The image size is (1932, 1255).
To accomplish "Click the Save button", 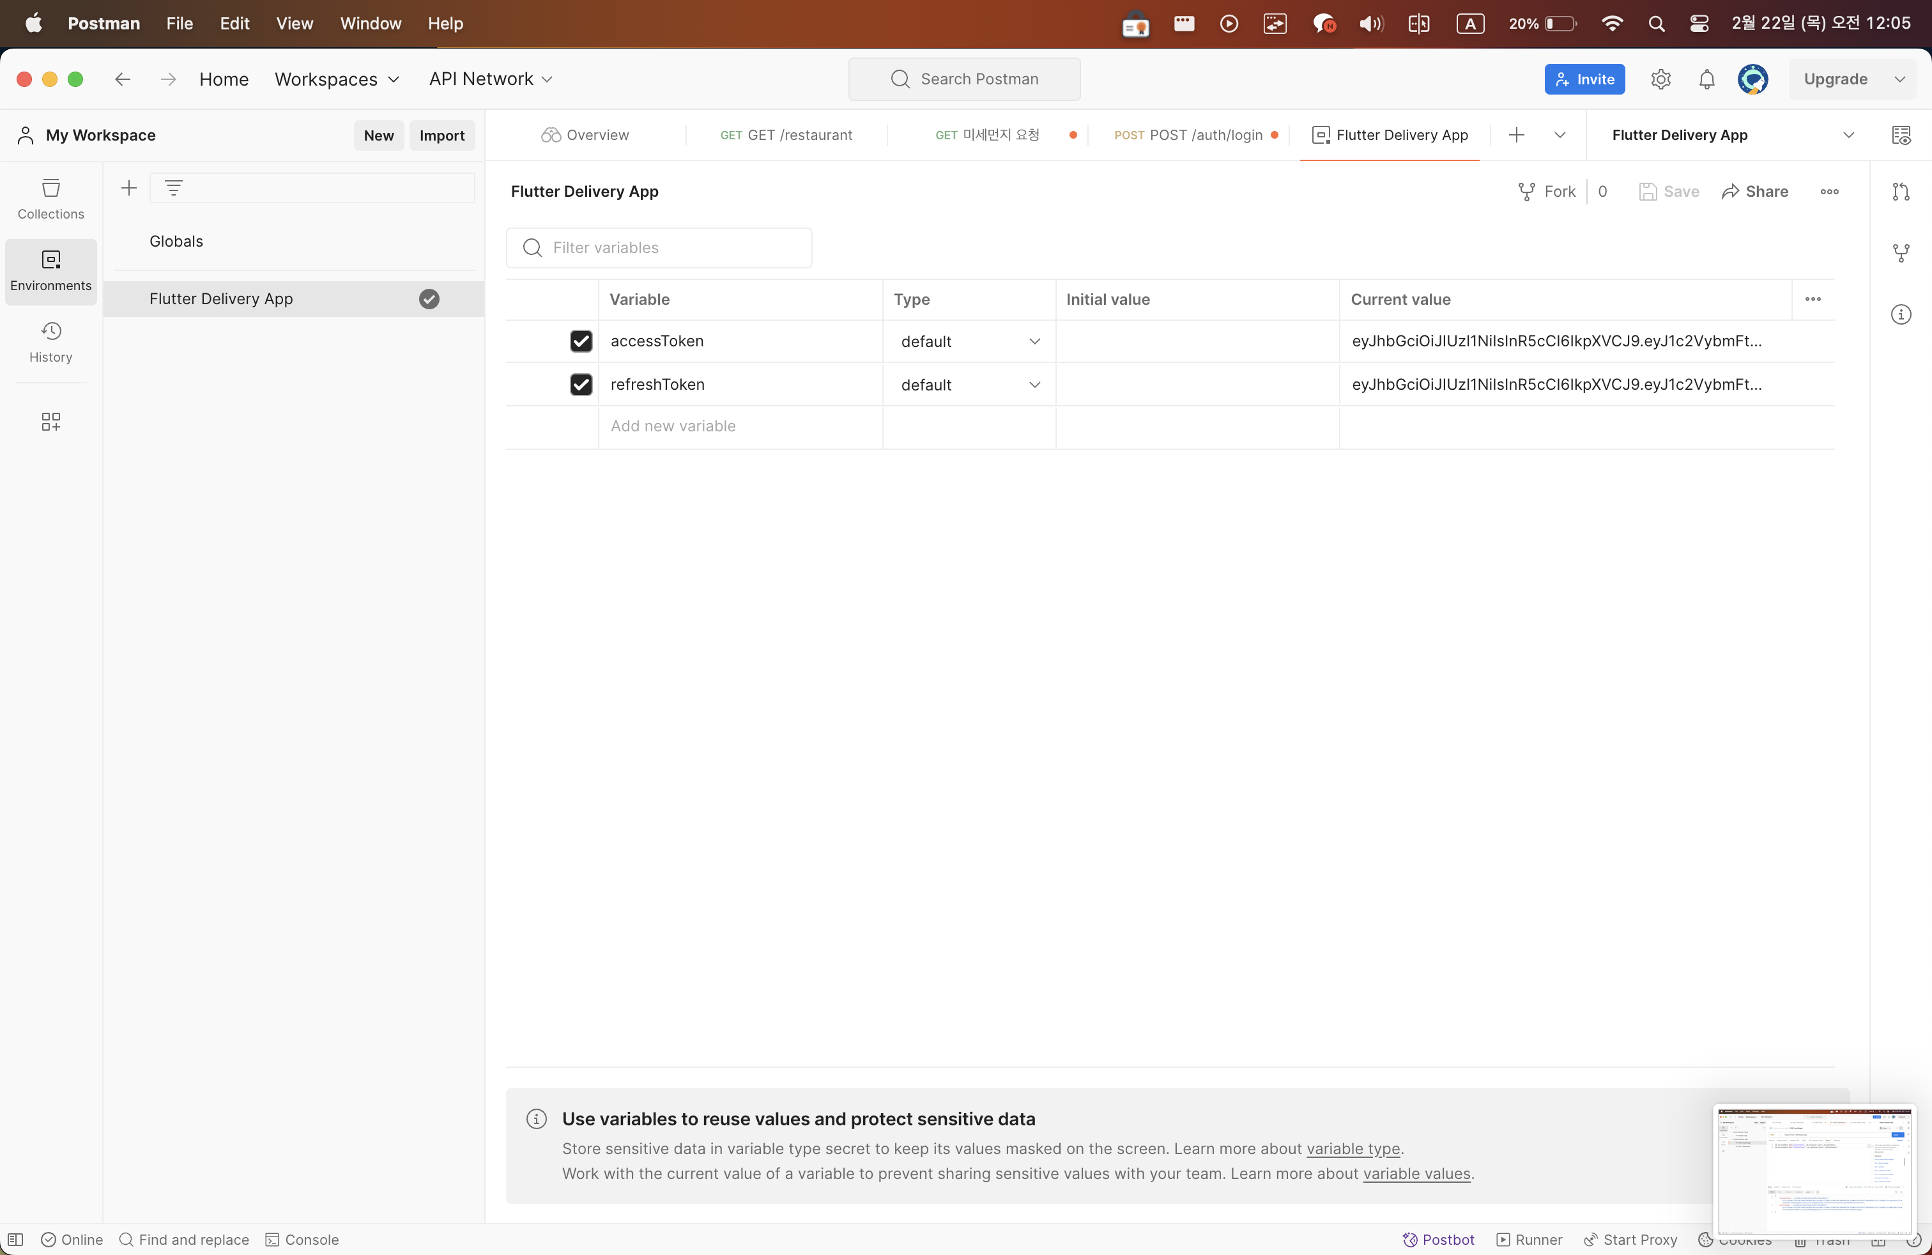I will [1668, 192].
